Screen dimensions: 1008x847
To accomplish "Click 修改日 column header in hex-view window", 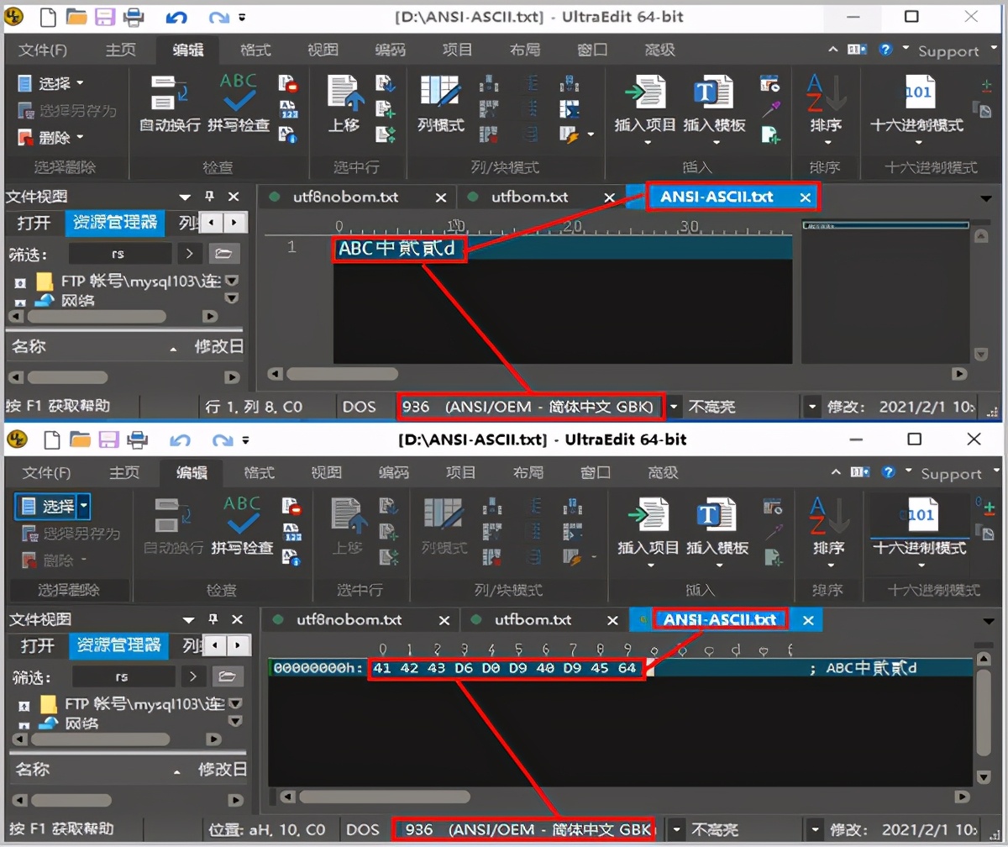I will (x=222, y=769).
